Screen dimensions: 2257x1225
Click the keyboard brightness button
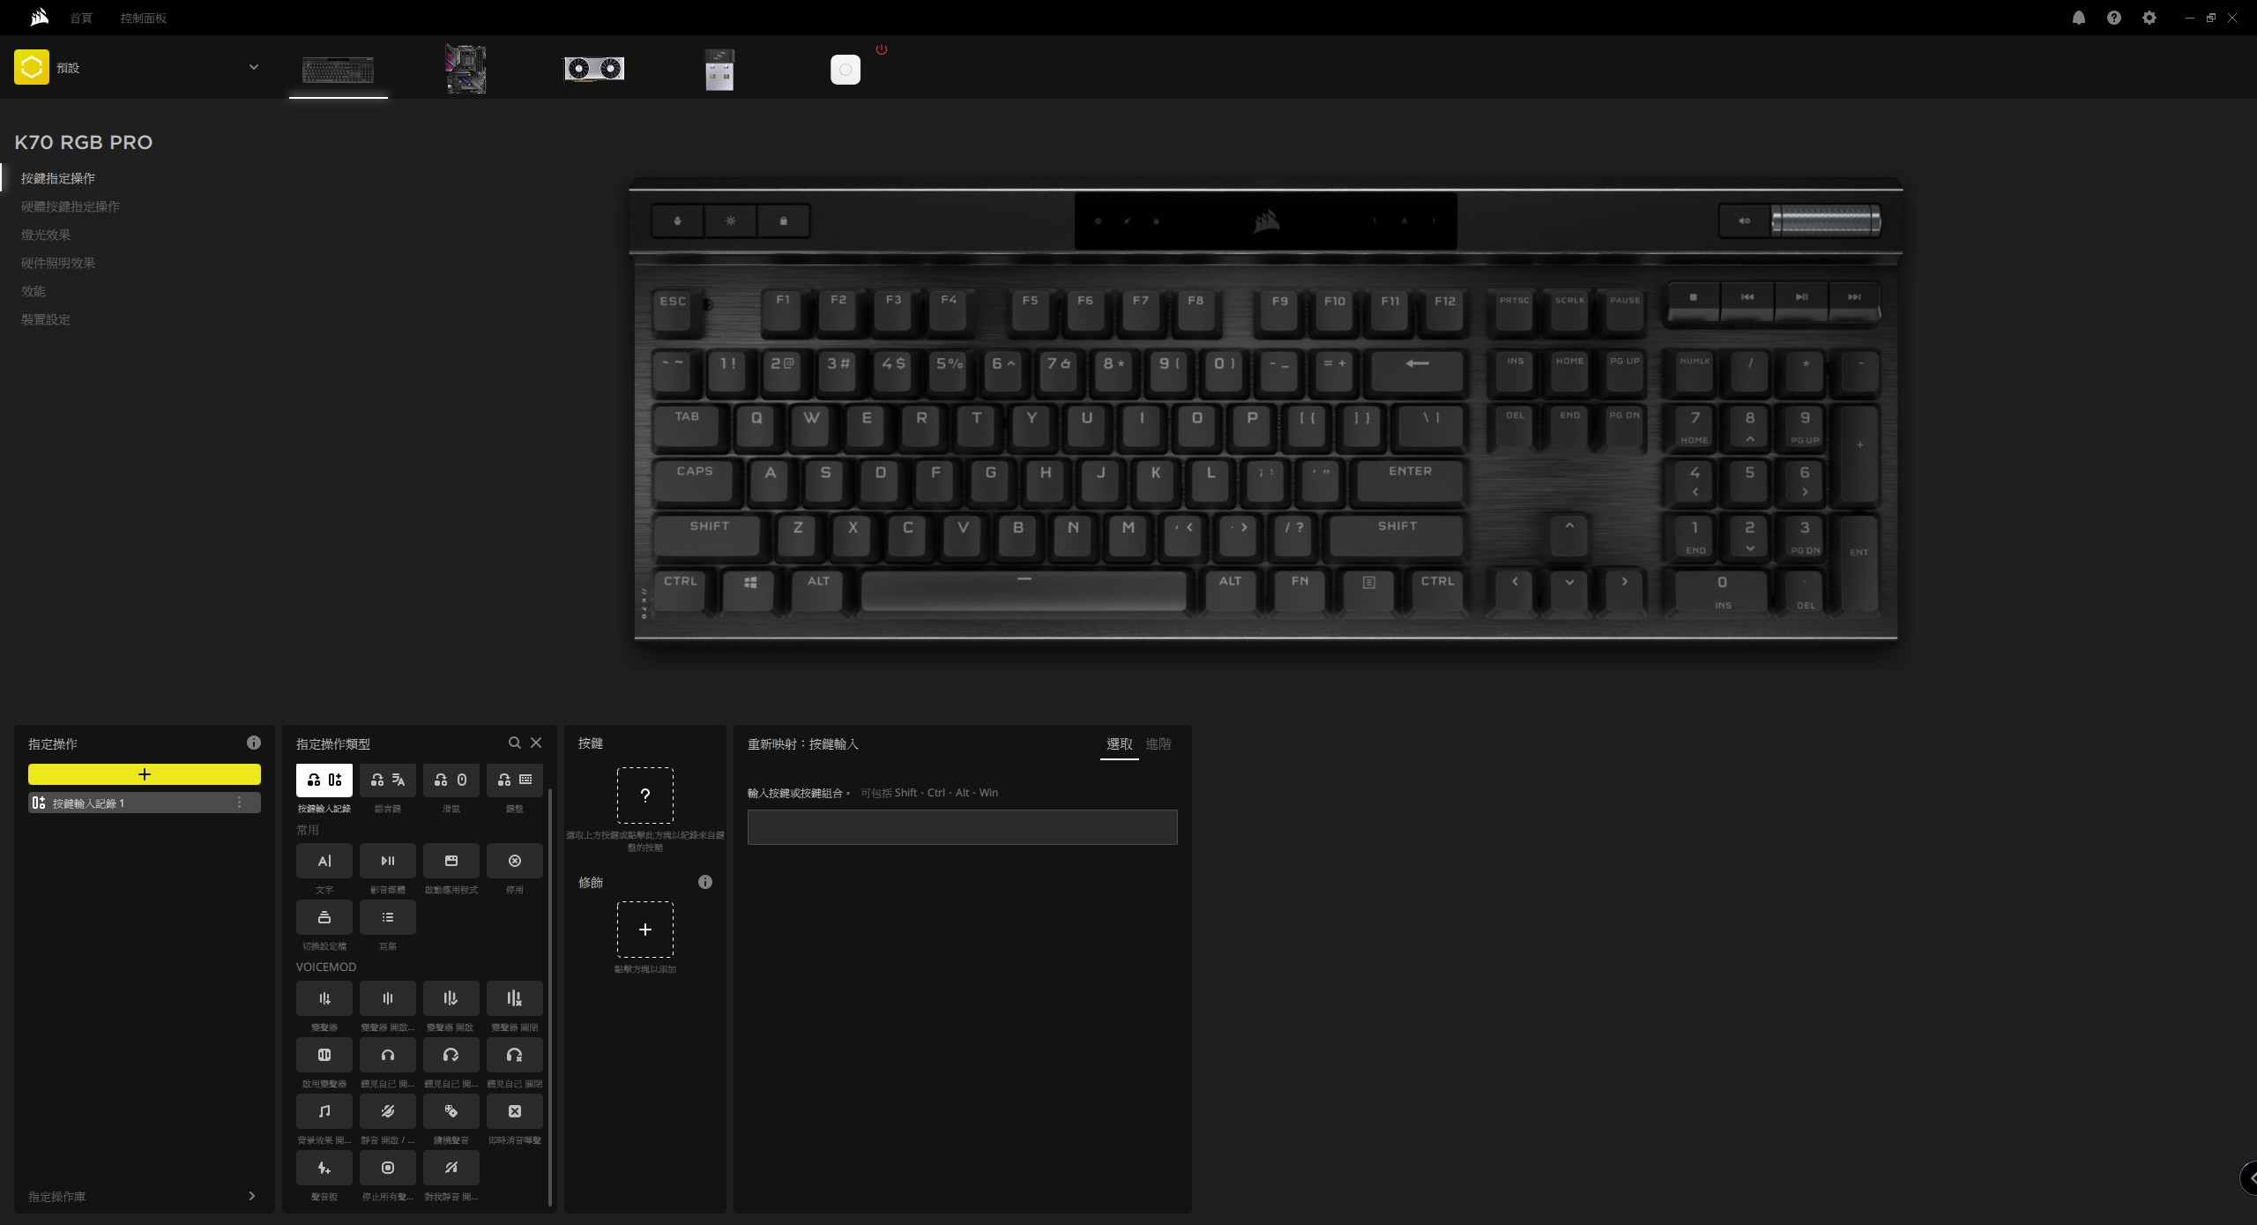click(730, 220)
